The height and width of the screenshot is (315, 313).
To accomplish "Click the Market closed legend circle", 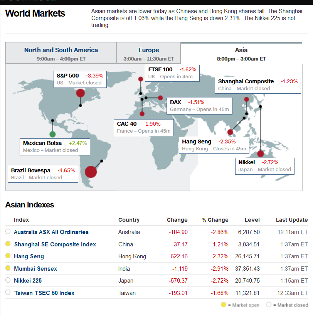I will click(269, 305).
